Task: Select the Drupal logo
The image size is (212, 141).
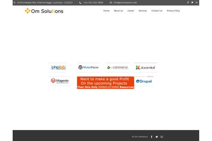Action: [144, 81]
